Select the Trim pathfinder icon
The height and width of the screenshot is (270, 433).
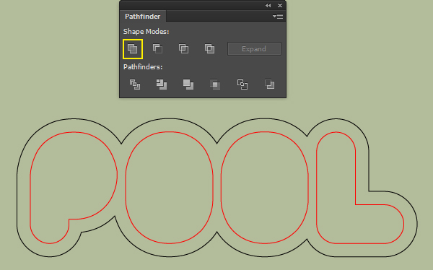click(162, 84)
